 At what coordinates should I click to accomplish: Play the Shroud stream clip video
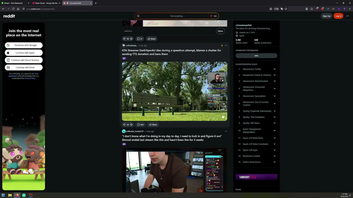tap(175, 170)
